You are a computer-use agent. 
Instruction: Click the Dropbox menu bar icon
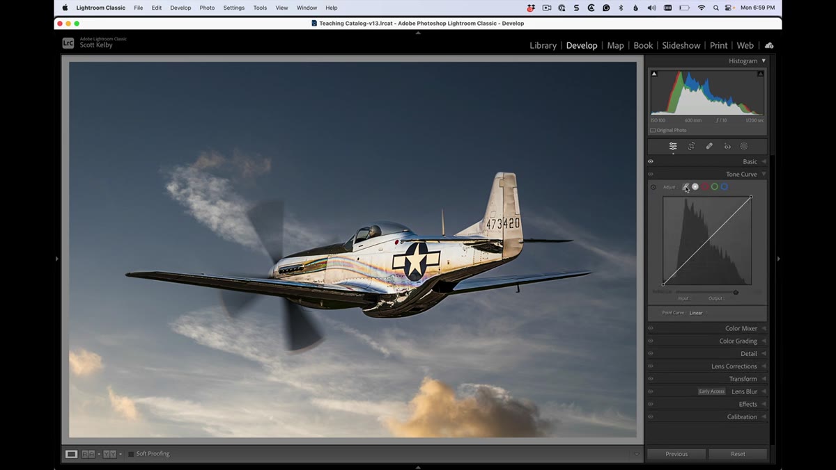pyautogui.click(x=531, y=8)
